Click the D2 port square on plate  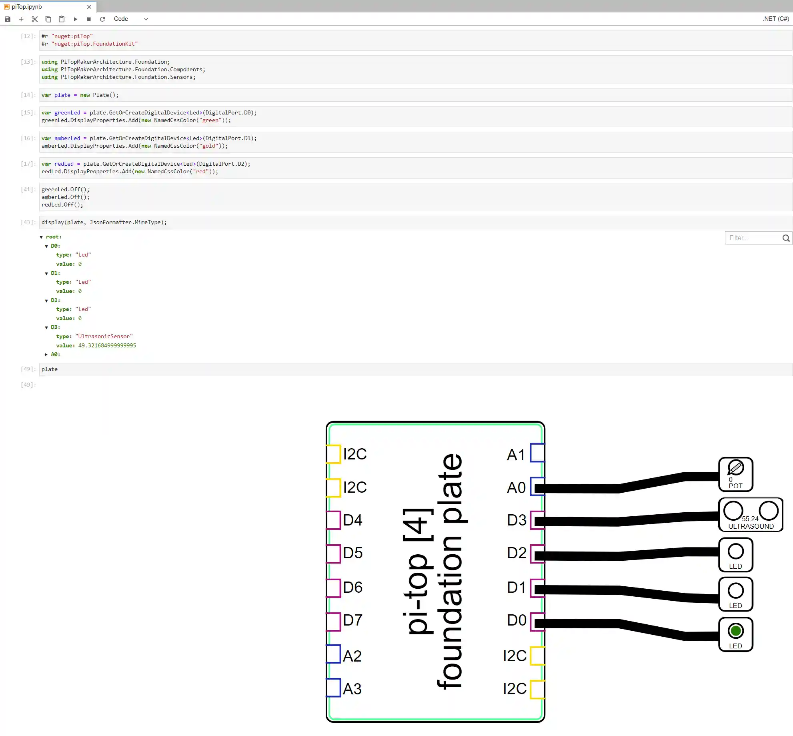[537, 554]
